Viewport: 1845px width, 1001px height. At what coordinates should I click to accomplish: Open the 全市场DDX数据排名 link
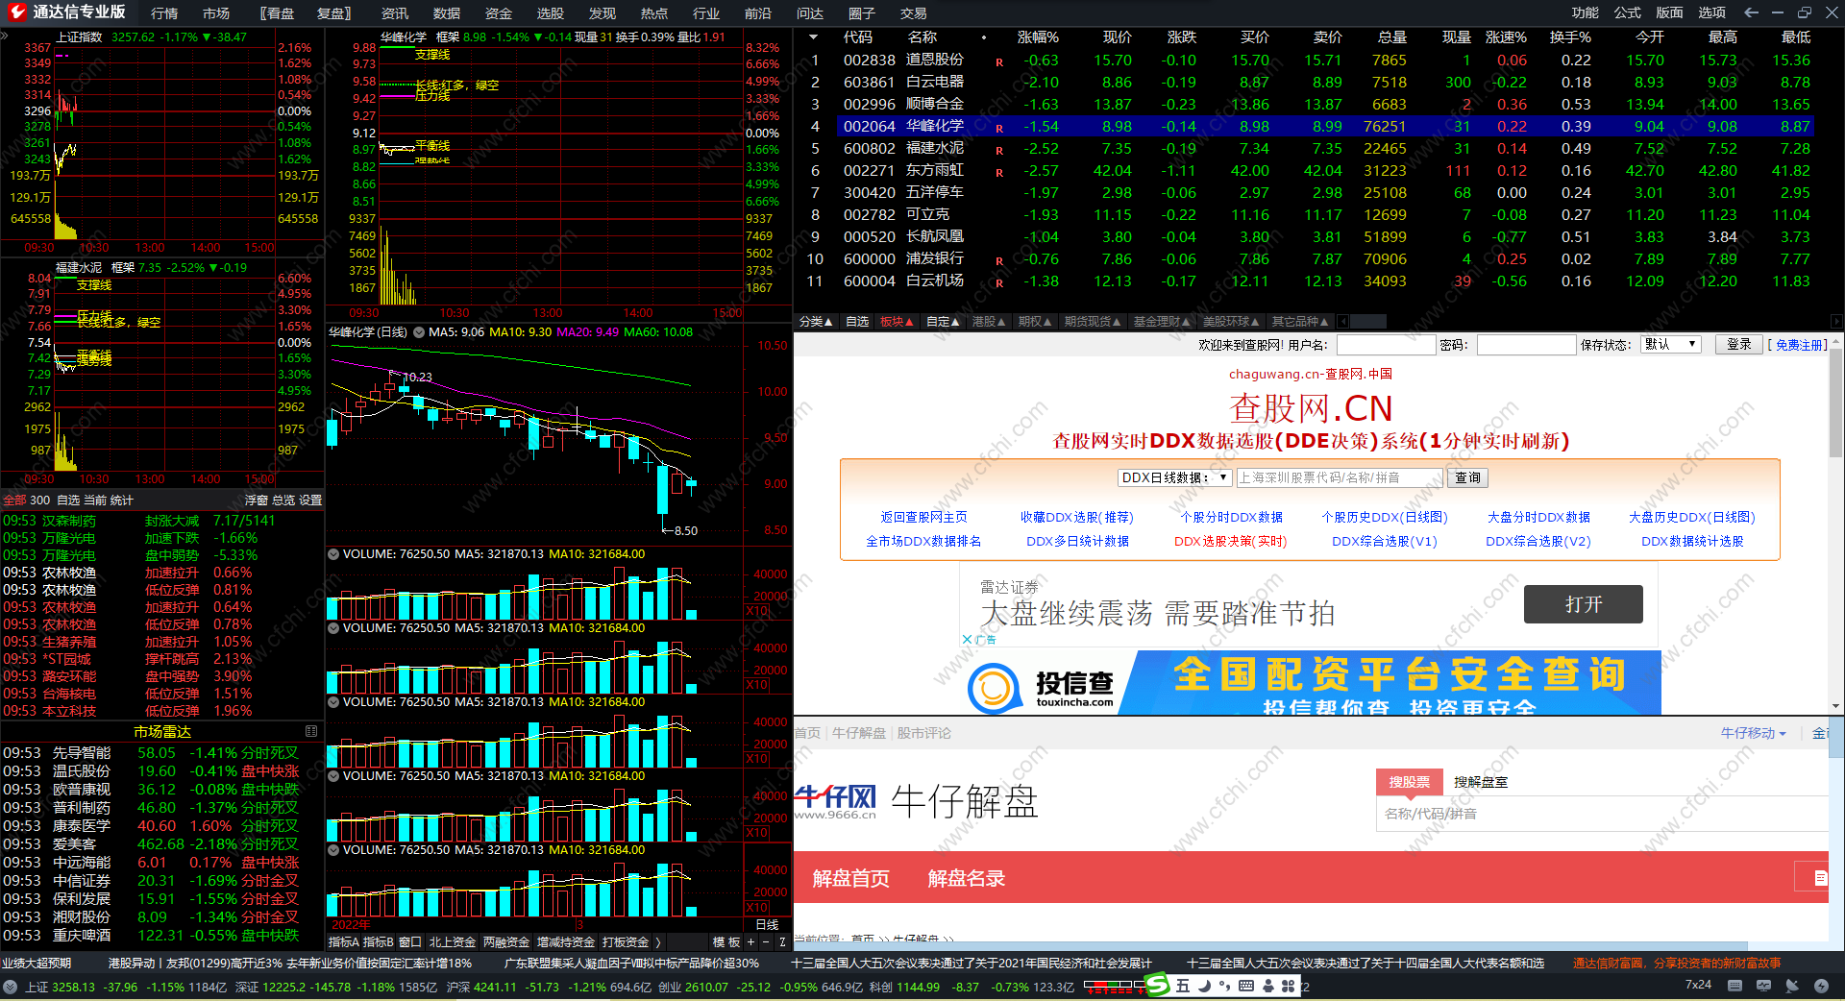[x=923, y=542]
